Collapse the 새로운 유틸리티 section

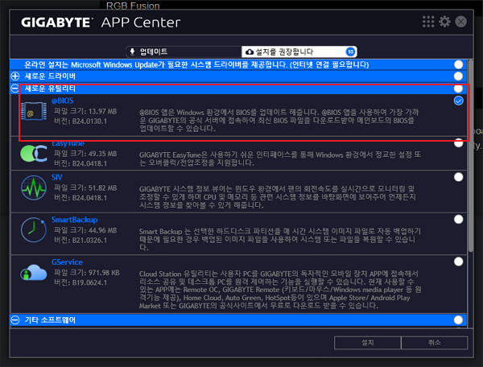coord(15,89)
